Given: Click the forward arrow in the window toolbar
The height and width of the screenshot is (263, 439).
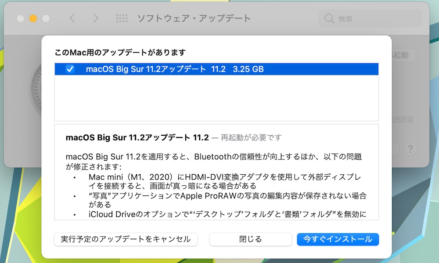Looking at the screenshot, I should click(96, 18).
